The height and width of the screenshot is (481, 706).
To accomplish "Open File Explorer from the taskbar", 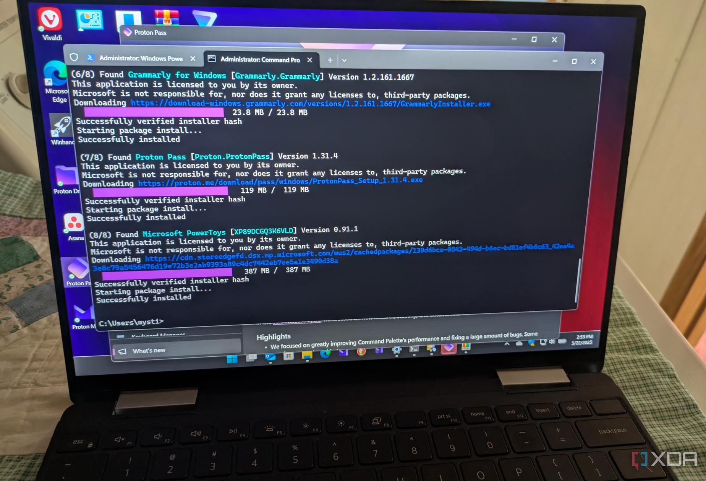I will click(x=307, y=355).
